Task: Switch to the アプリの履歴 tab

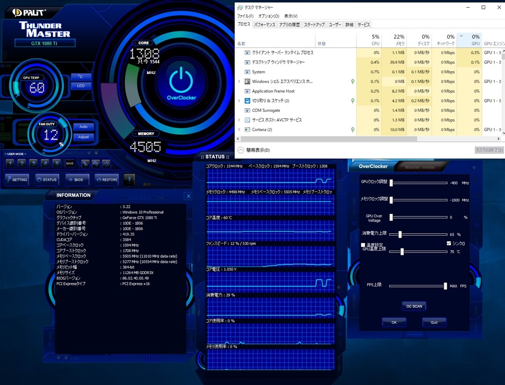Action: coord(289,25)
